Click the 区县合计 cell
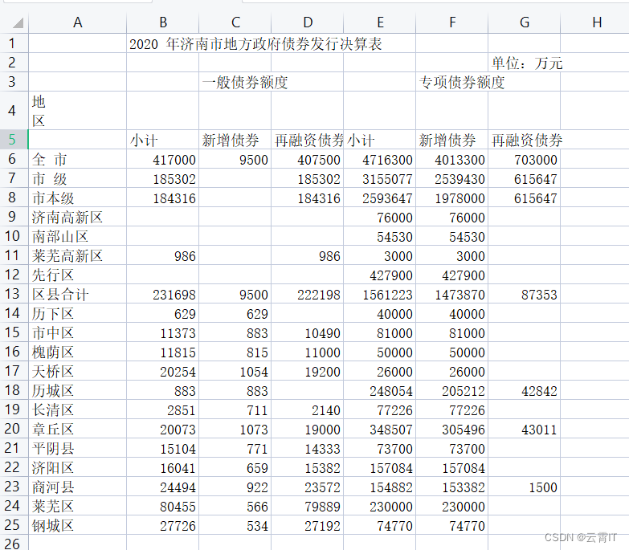Screen dimensions: 629x550 [77, 294]
